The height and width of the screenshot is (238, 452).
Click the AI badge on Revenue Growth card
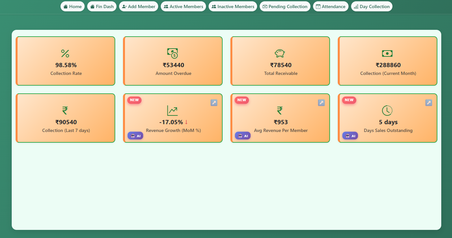point(135,136)
